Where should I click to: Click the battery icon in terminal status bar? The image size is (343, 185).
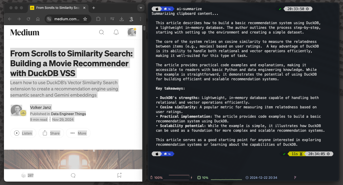[x=151, y=177]
